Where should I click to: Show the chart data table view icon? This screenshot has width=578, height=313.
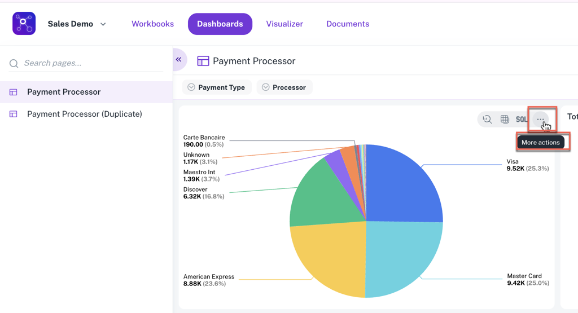click(505, 120)
